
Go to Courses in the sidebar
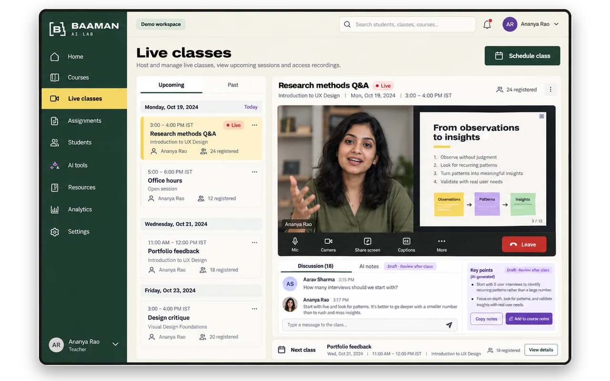pyautogui.click(x=84, y=77)
